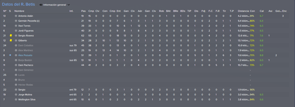295x107 pixels.
Task: Expand the Información general dropdown arrow
Action: pos(69,5)
